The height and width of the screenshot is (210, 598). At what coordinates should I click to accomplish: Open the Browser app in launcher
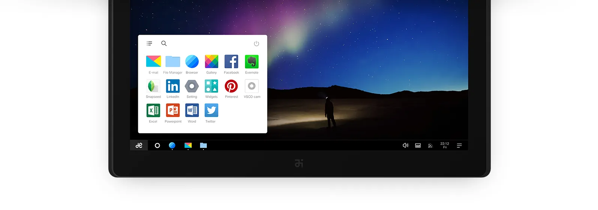tap(192, 62)
